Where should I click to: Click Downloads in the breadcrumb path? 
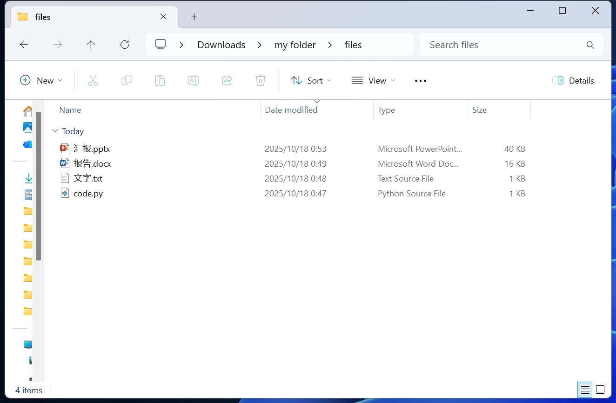[221, 45]
